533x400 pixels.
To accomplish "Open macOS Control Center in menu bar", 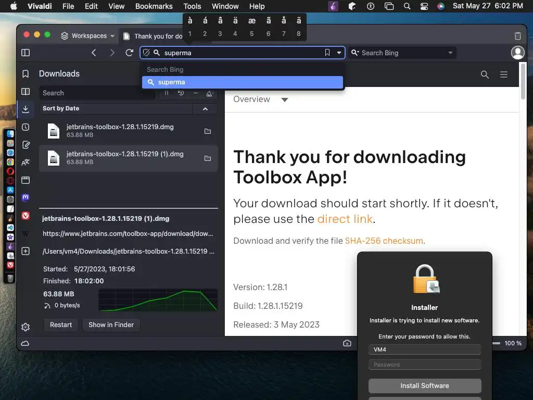I will click(x=424, y=6).
